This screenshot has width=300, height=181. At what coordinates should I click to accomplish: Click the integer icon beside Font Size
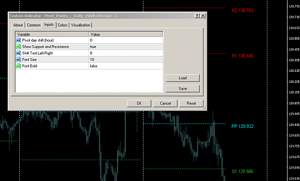(x=18, y=59)
